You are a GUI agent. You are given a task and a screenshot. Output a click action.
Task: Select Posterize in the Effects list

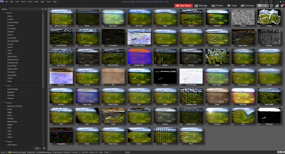click(11, 95)
